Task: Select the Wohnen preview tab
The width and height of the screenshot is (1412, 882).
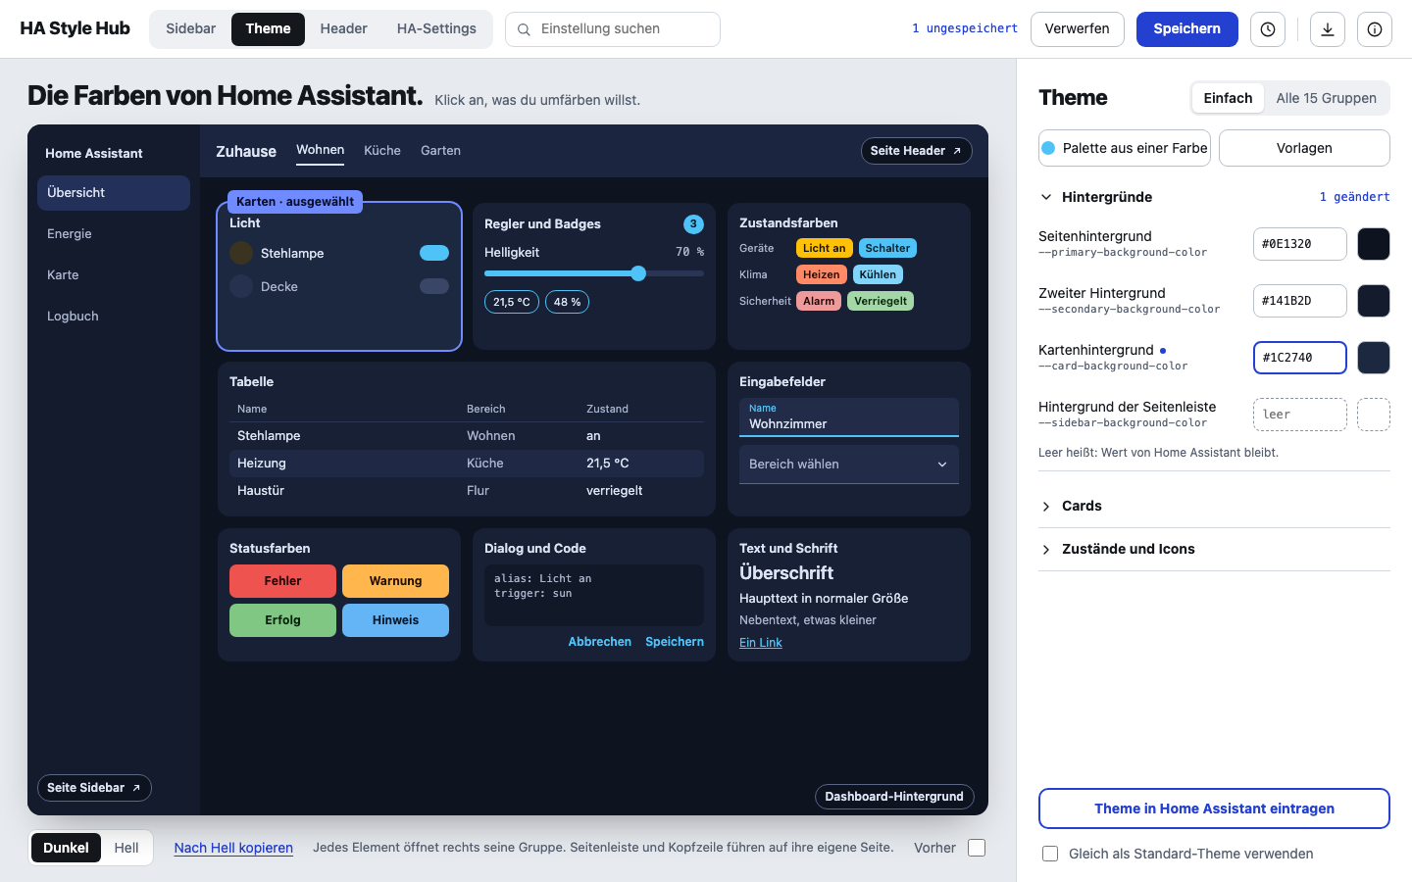Action: coord(321,150)
